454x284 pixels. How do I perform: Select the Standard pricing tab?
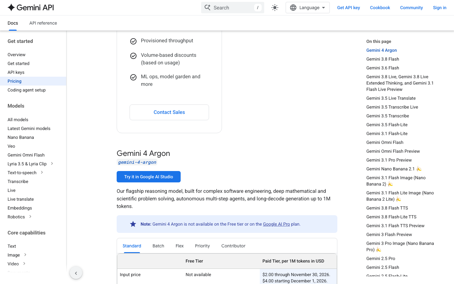click(132, 246)
